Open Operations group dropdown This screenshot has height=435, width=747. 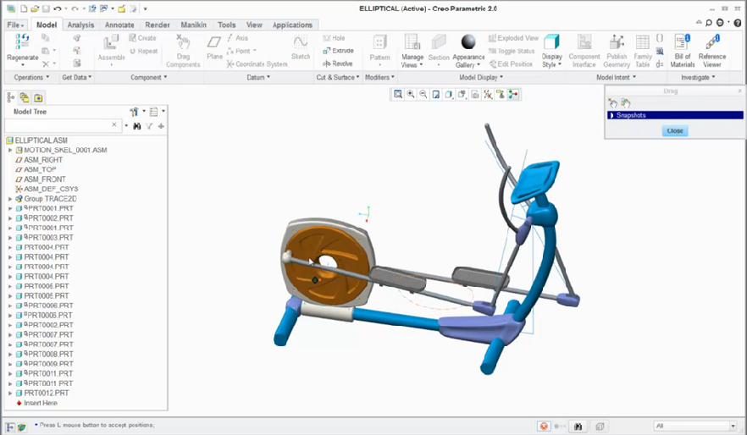31,77
